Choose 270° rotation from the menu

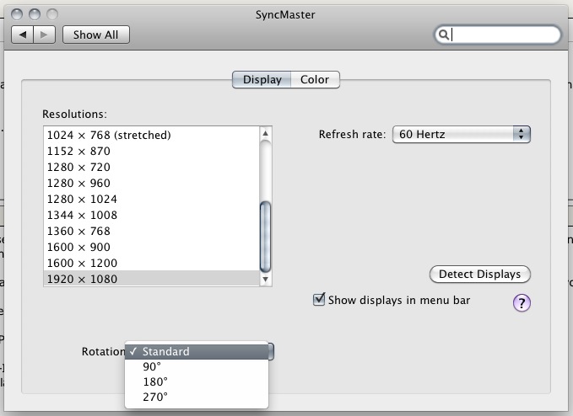pos(197,397)
